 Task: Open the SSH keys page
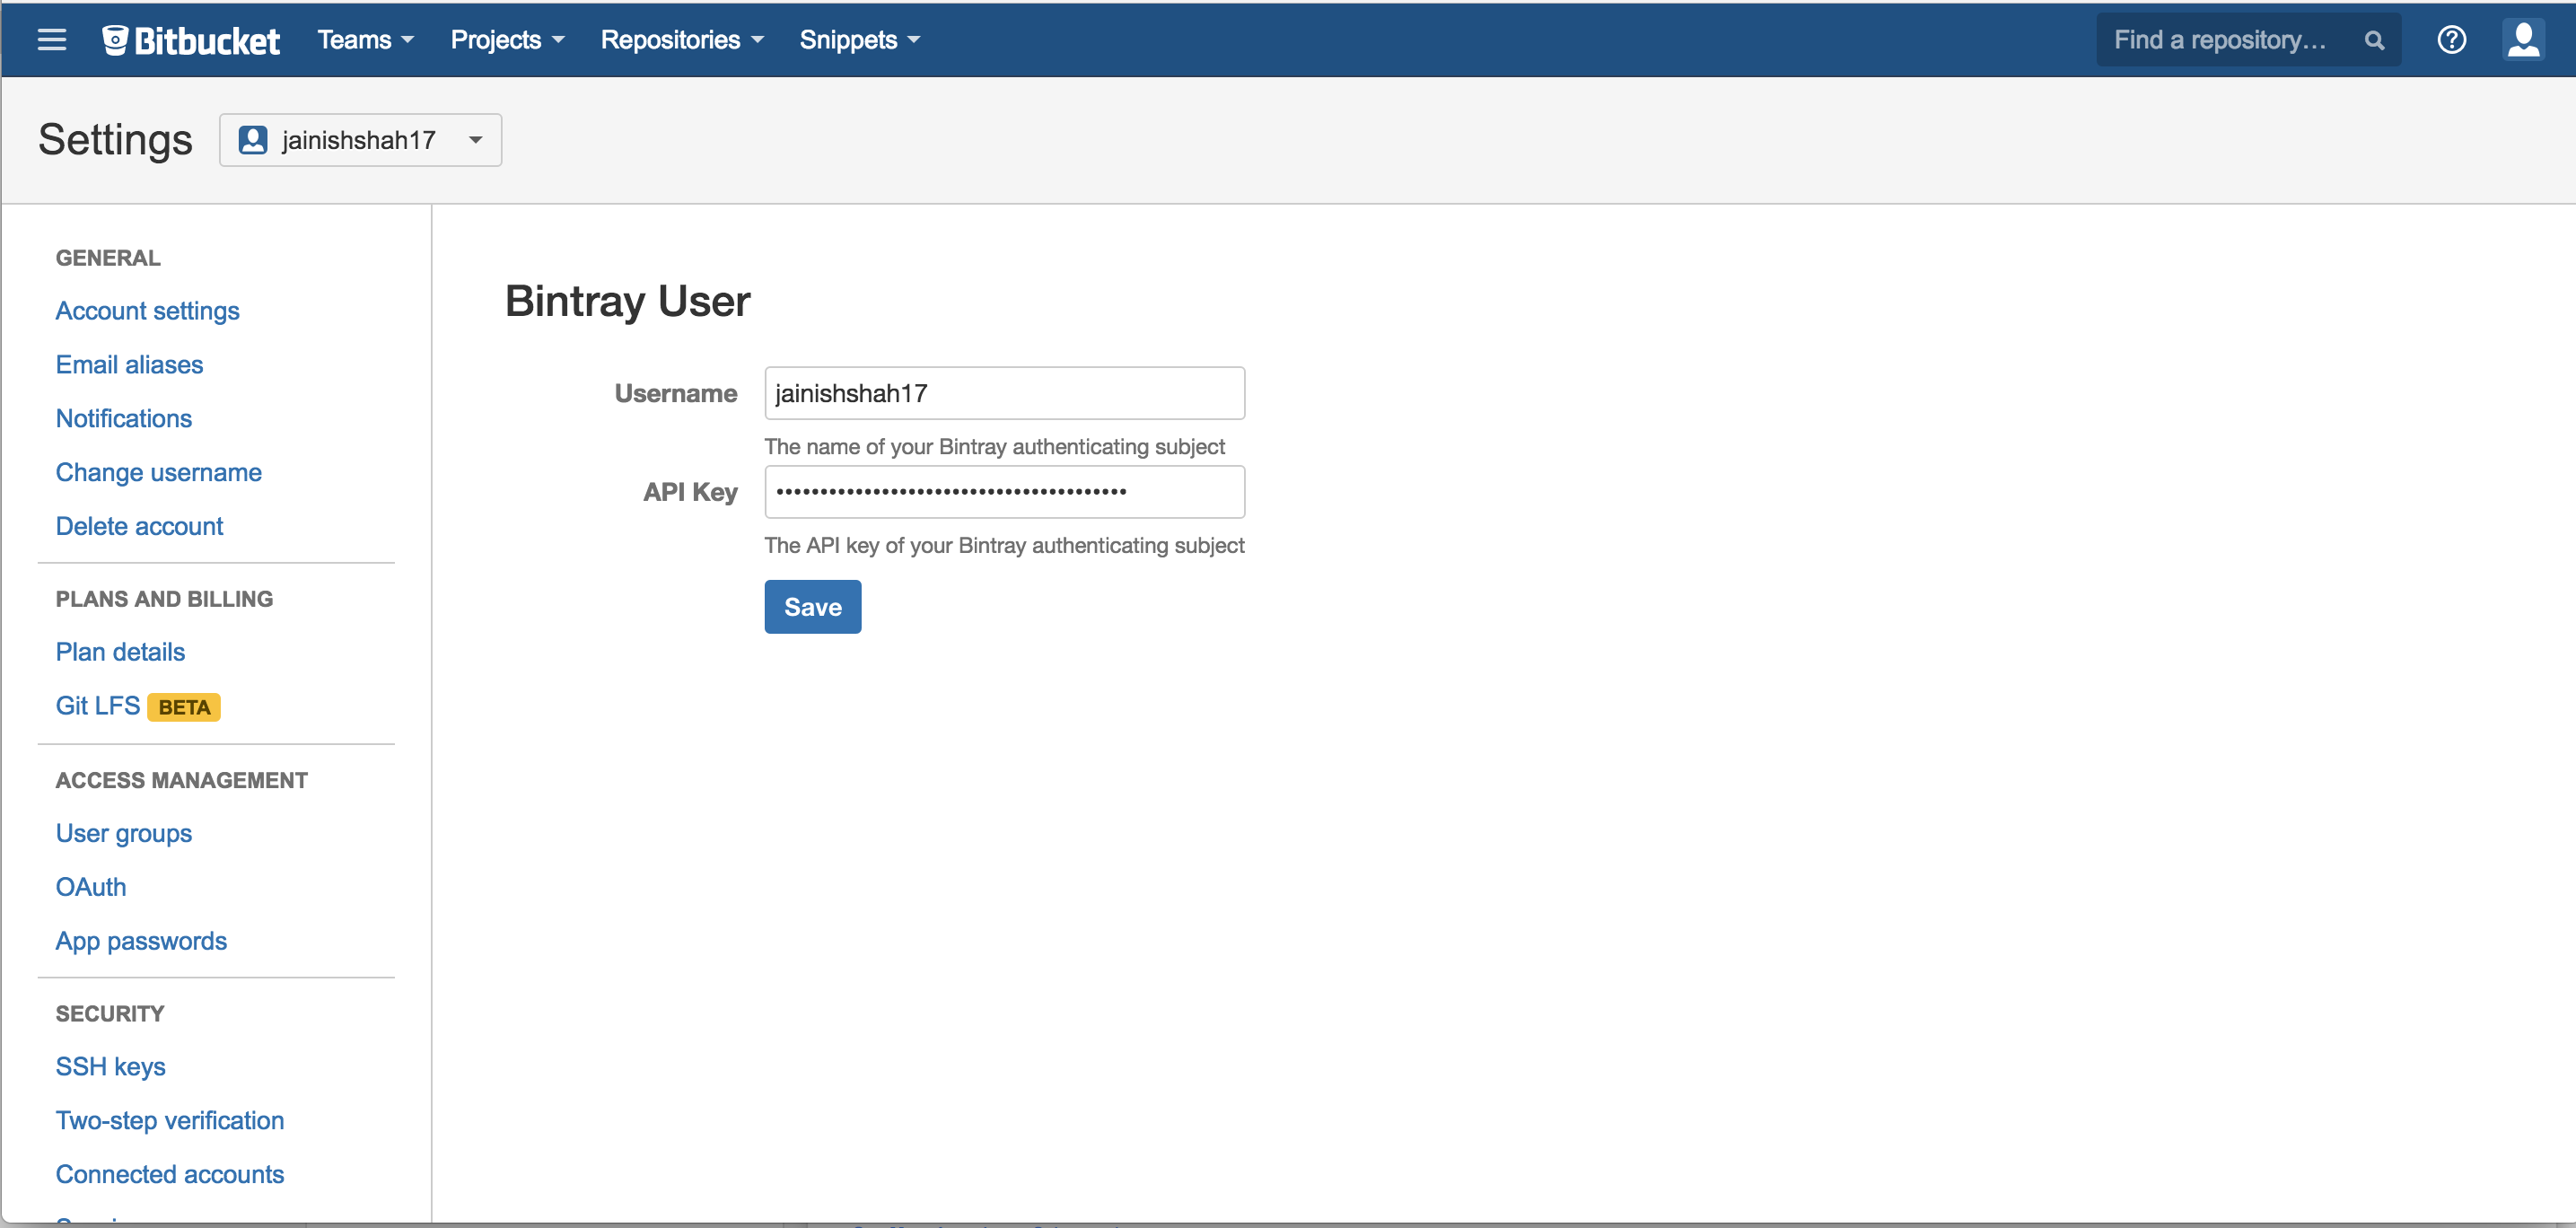coord(110,1067)
